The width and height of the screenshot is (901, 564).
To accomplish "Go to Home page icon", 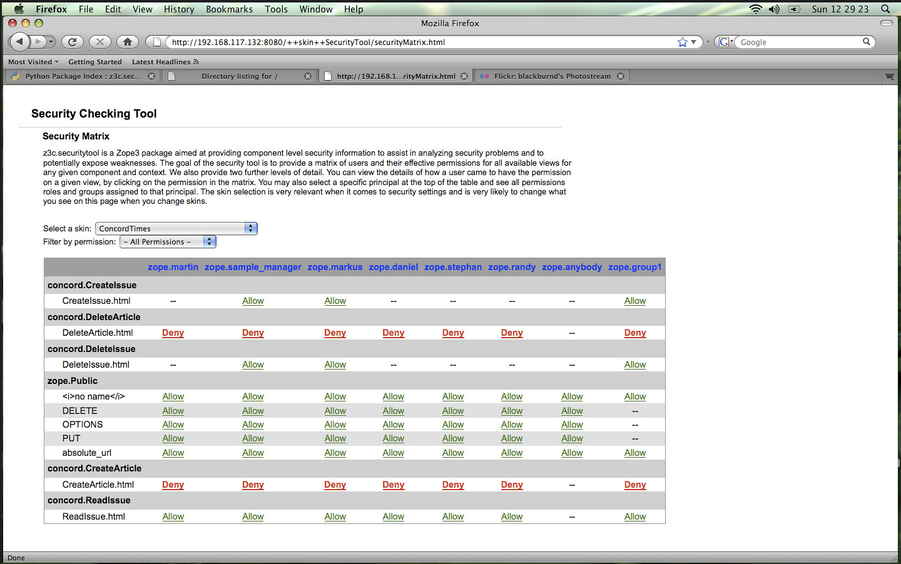I will (128, 42).
